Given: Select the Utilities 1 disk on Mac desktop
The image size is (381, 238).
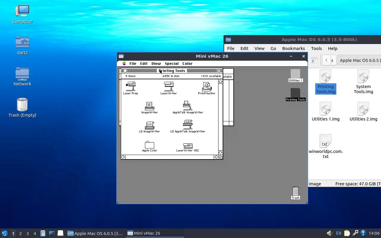Looking at the screenshot, I should tap(295, 75).
